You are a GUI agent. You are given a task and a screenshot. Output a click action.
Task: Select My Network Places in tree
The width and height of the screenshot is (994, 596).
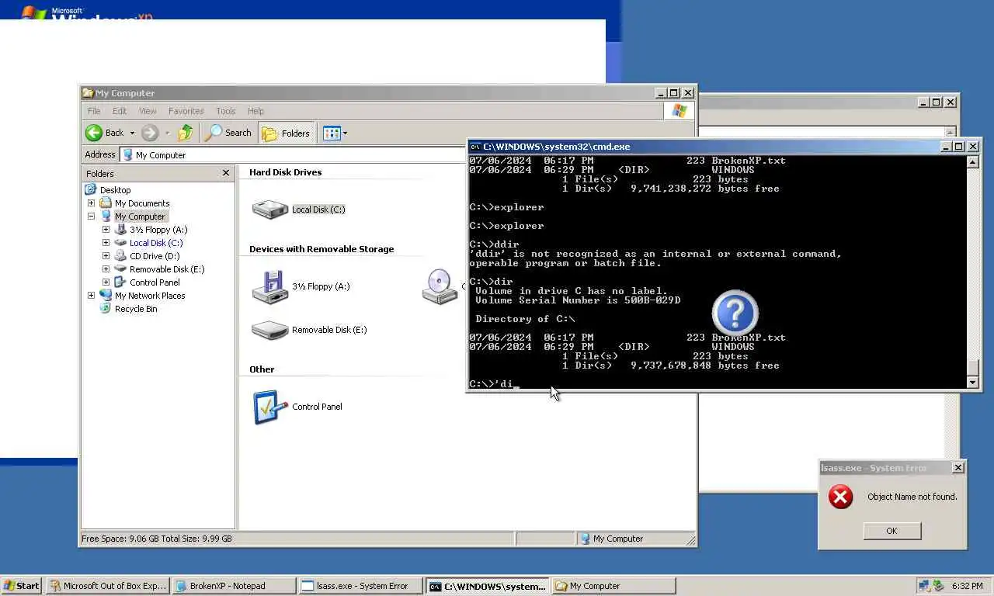pos(150,296)
